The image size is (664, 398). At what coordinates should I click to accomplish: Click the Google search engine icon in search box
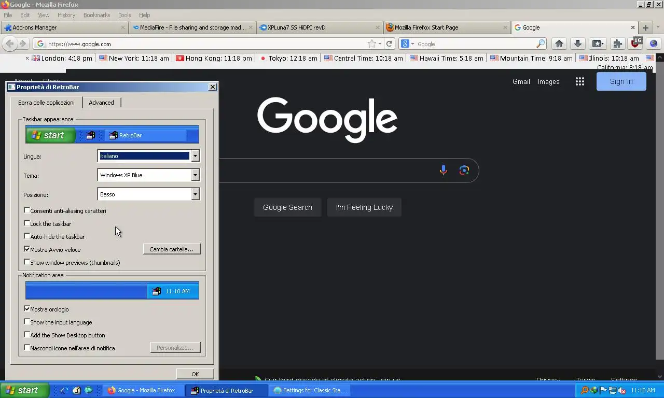405,44
